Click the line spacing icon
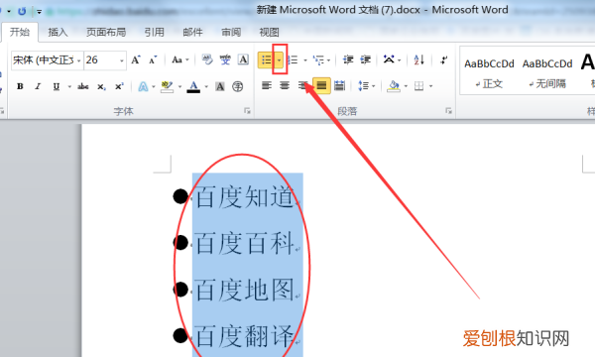 (x=363, y=86)
